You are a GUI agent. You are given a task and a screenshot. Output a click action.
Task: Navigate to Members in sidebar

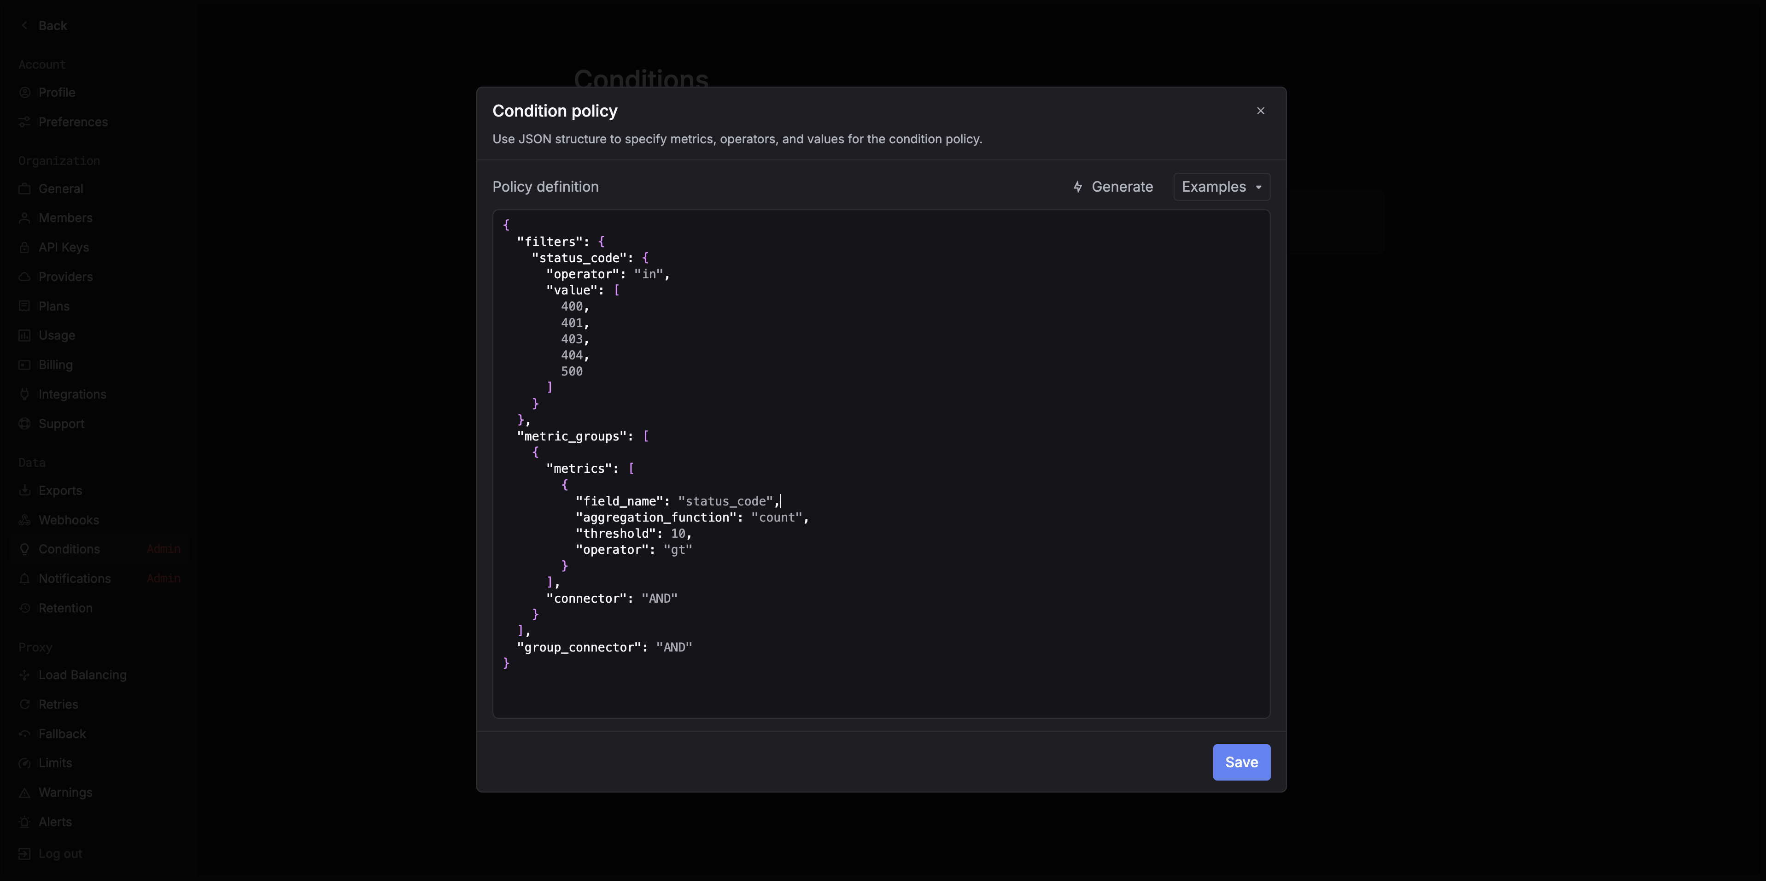pos(65,218)
